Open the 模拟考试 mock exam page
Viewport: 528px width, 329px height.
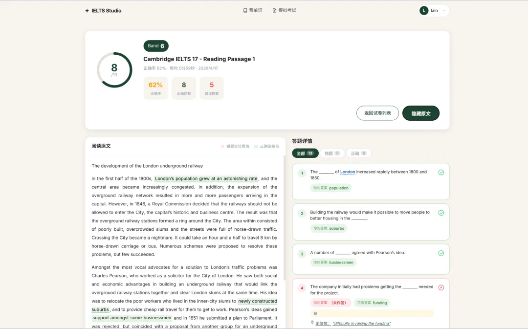click(284, 10)
